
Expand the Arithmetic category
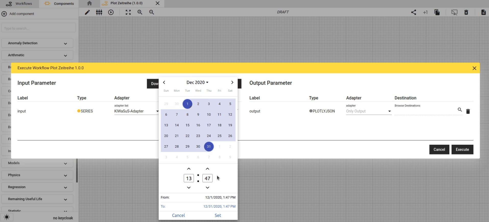[x=37, y=55]
